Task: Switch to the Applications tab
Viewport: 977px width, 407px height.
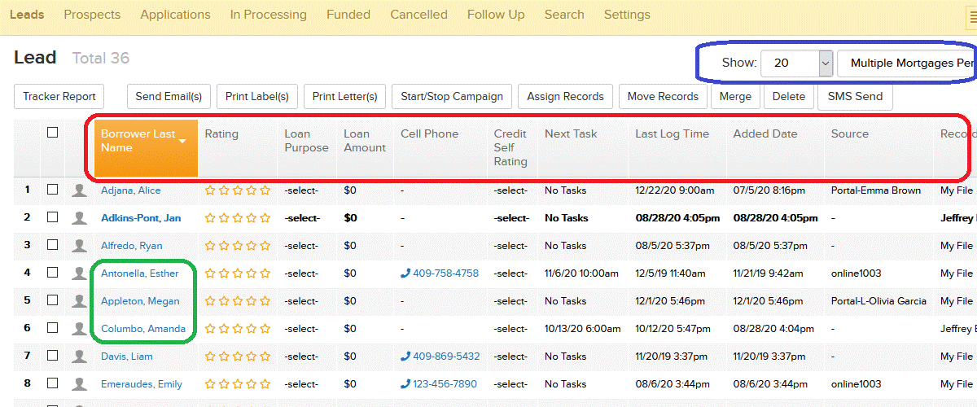Action: pos(175,15)
